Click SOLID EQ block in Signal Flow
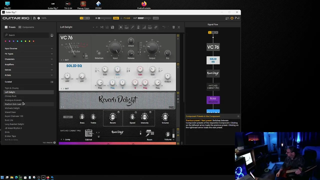 pos(213,60)
